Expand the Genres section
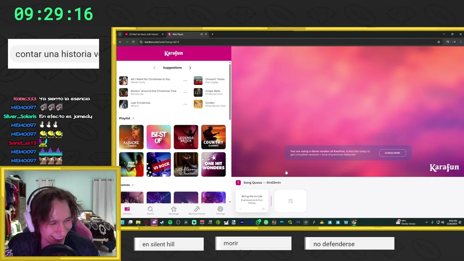 pyautogui.click(x=127, y=185)
